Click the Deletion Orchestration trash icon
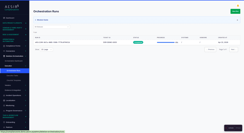This screenshot has height=133, width=244. 4,56
